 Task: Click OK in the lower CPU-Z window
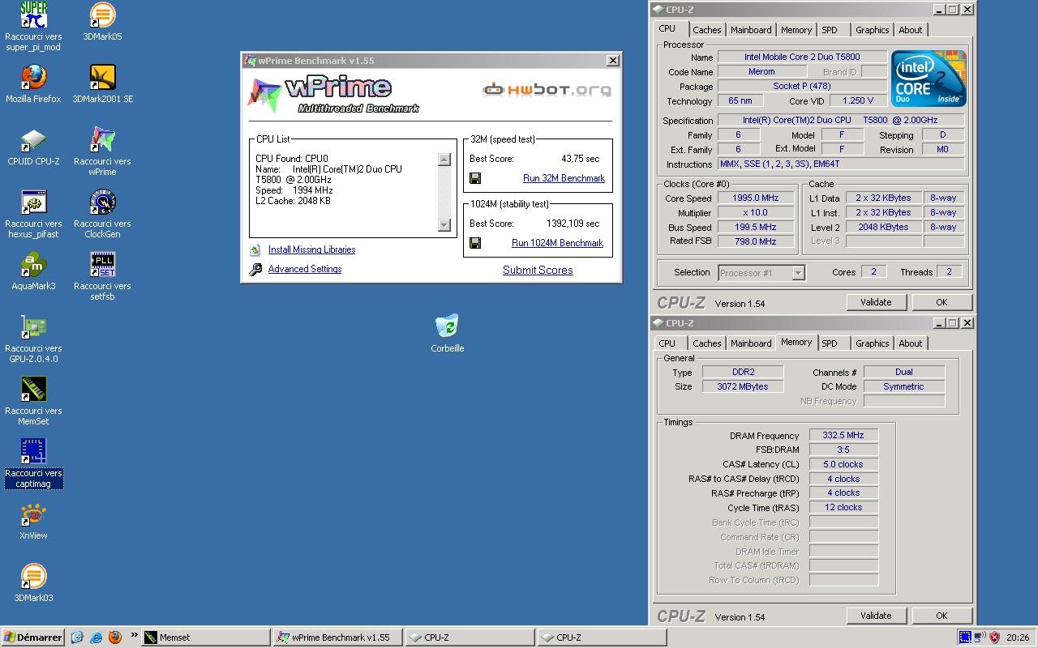coord(941,616)
